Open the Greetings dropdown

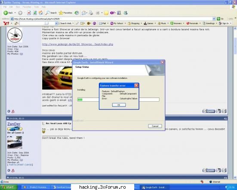coord(216,23)
